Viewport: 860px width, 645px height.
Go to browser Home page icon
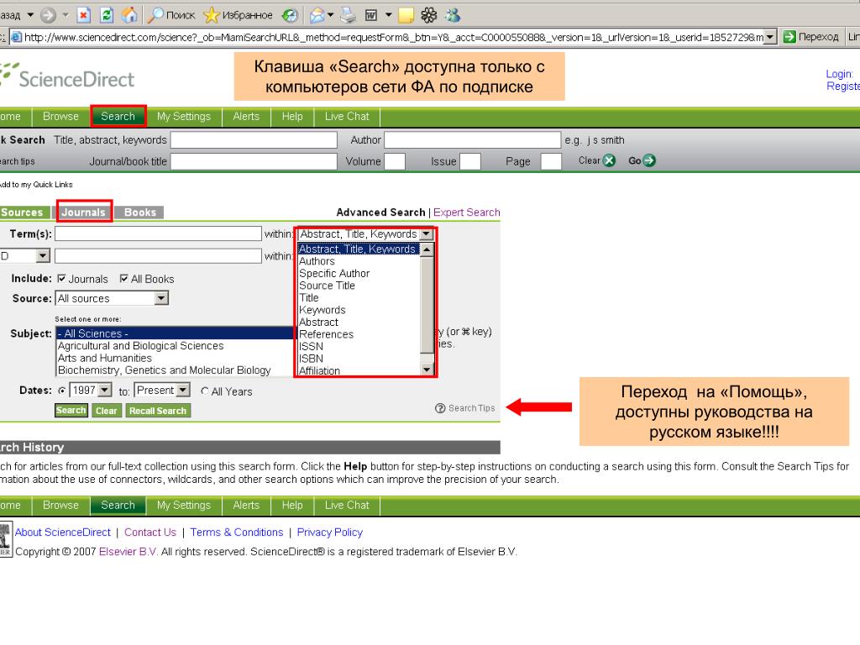pos(129,15)
